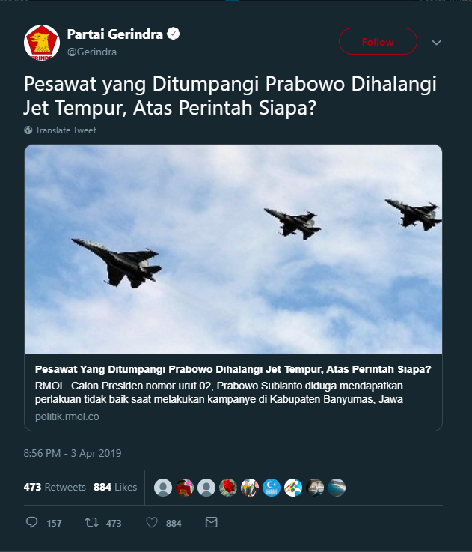Open the blue crescent flag liker avatar
The image size is (472, 552).
click(x=272, y=488)
